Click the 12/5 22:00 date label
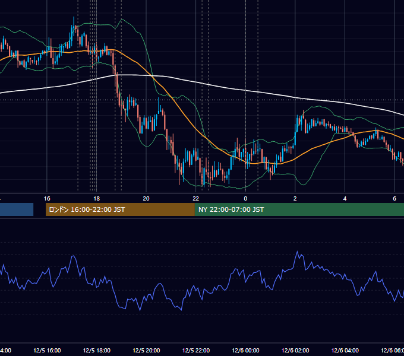The height and width of the screenshot is (356, 404). point(196,350)
